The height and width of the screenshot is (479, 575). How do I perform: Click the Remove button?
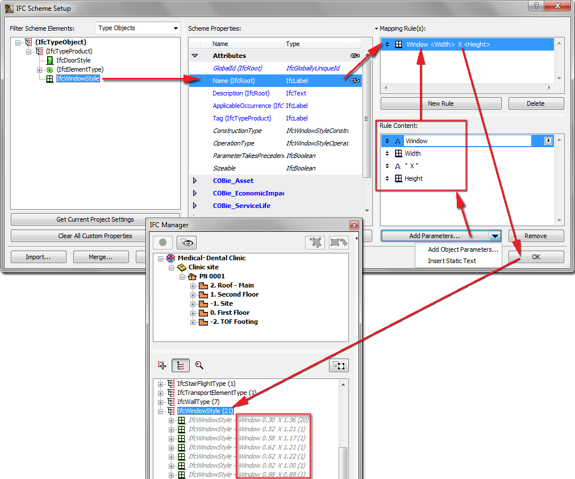tap(536, 236)
